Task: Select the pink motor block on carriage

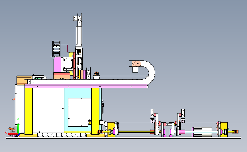Action: [x=57, y=65]
